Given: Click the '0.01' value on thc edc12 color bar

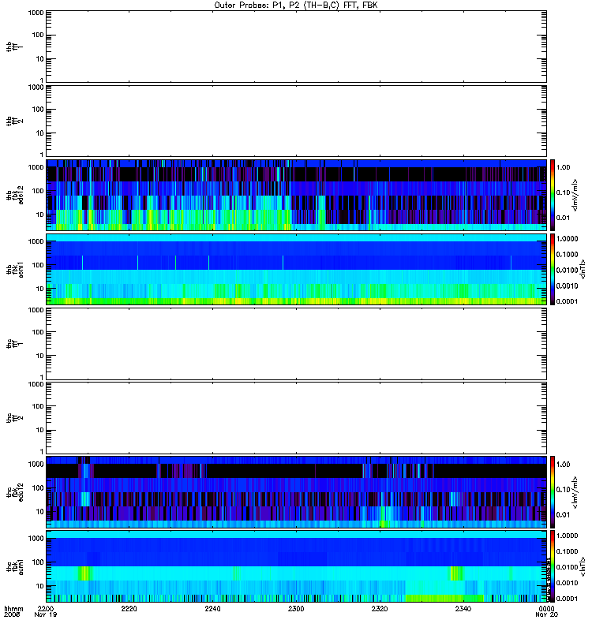Looking at the screenshot, I should tap(563, 514).
